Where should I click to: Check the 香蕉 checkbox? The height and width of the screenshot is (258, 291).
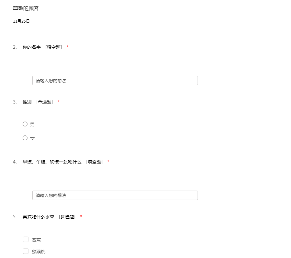[26, 239]
